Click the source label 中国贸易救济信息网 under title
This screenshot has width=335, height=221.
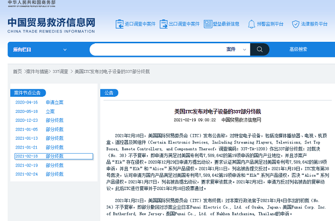(x=241, y=120)
